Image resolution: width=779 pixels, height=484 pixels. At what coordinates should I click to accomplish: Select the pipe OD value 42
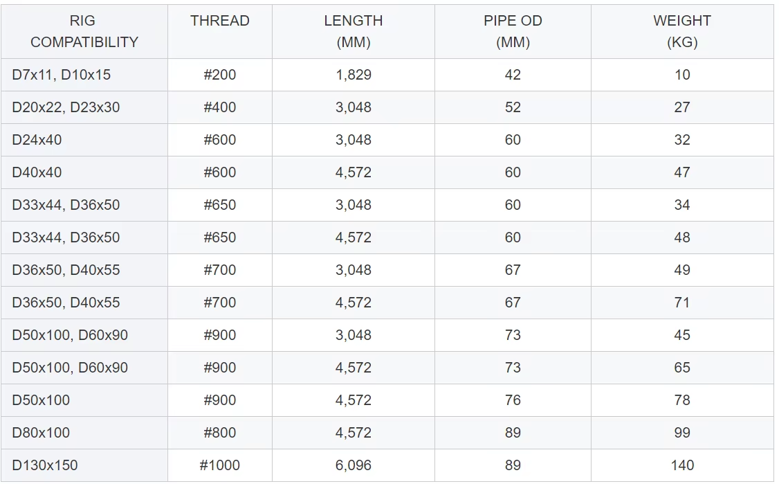(x=513, y=75)
